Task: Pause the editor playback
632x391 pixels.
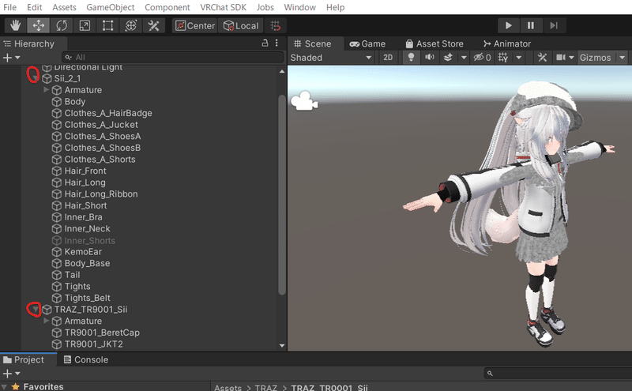Action: click(531, 26)
